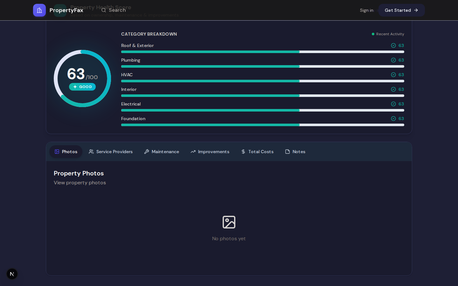Click the photo placeholder icon above No photos yet
Image resolution: width=458 pixels, height=286 pixels.
coord(229,222)
